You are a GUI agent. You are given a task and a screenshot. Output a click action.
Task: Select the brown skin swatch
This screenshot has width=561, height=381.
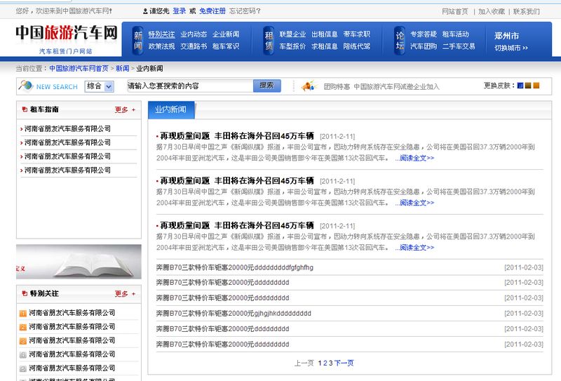[x=528, y=86]
